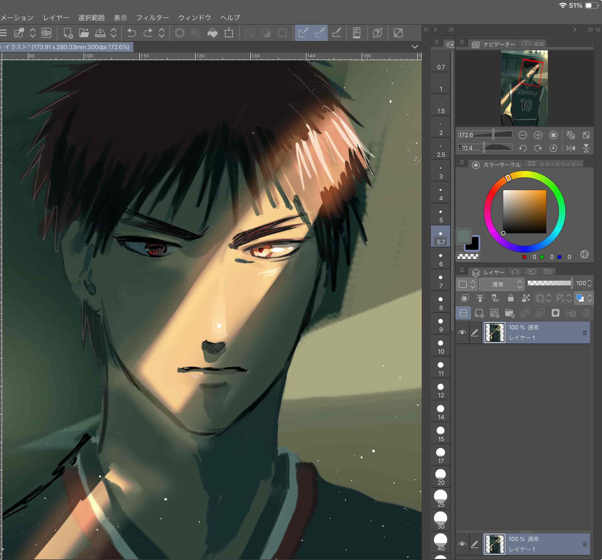
Task: Toggle the eye icon on the bottom layer row
Action: click(462, 544)
